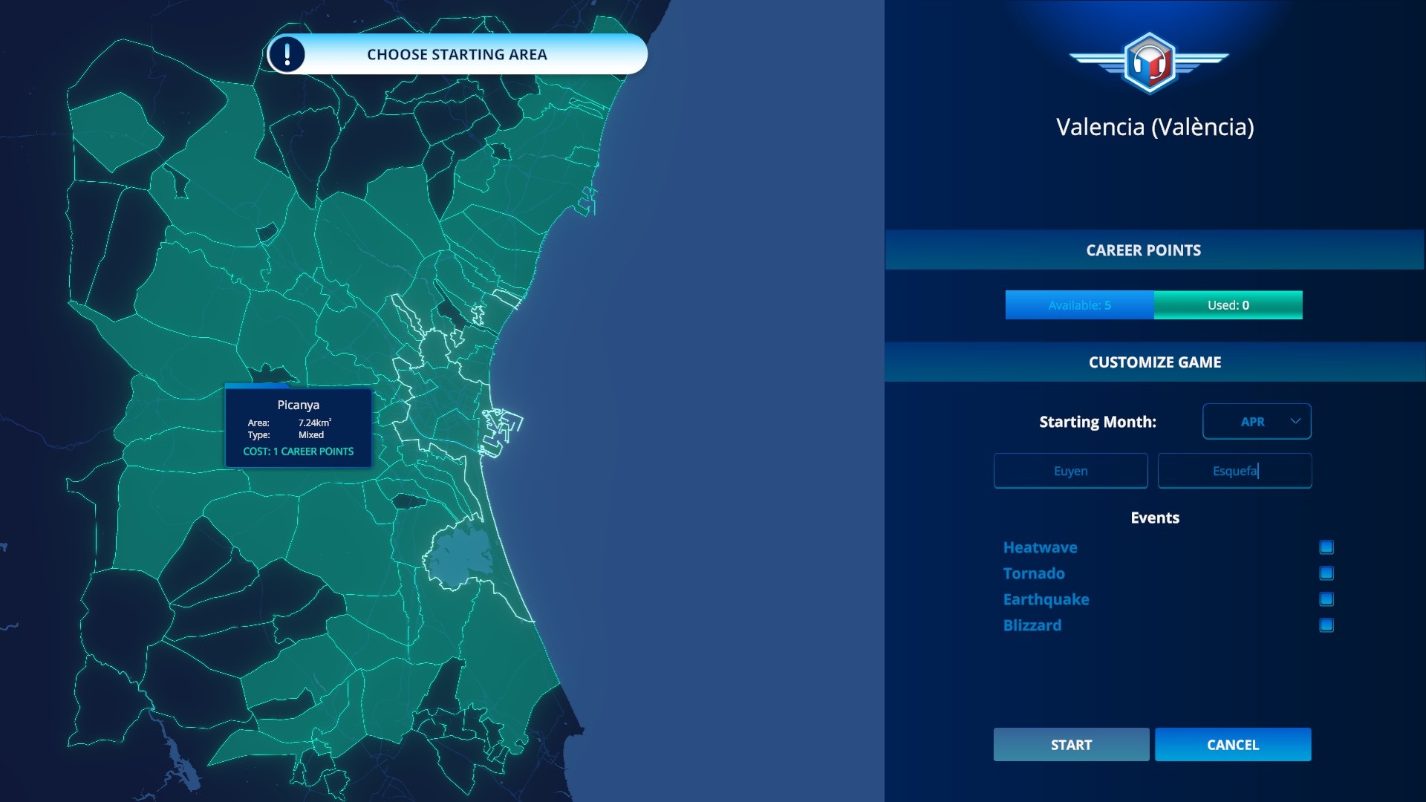1426x802 pixels.
Task: Click the Customize Game section header
Action: point(1154,362)
